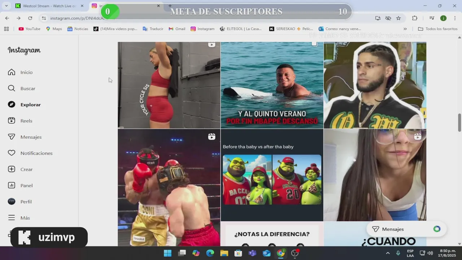
Task: Open the girl with glasses reel
Action: [375, 175]
